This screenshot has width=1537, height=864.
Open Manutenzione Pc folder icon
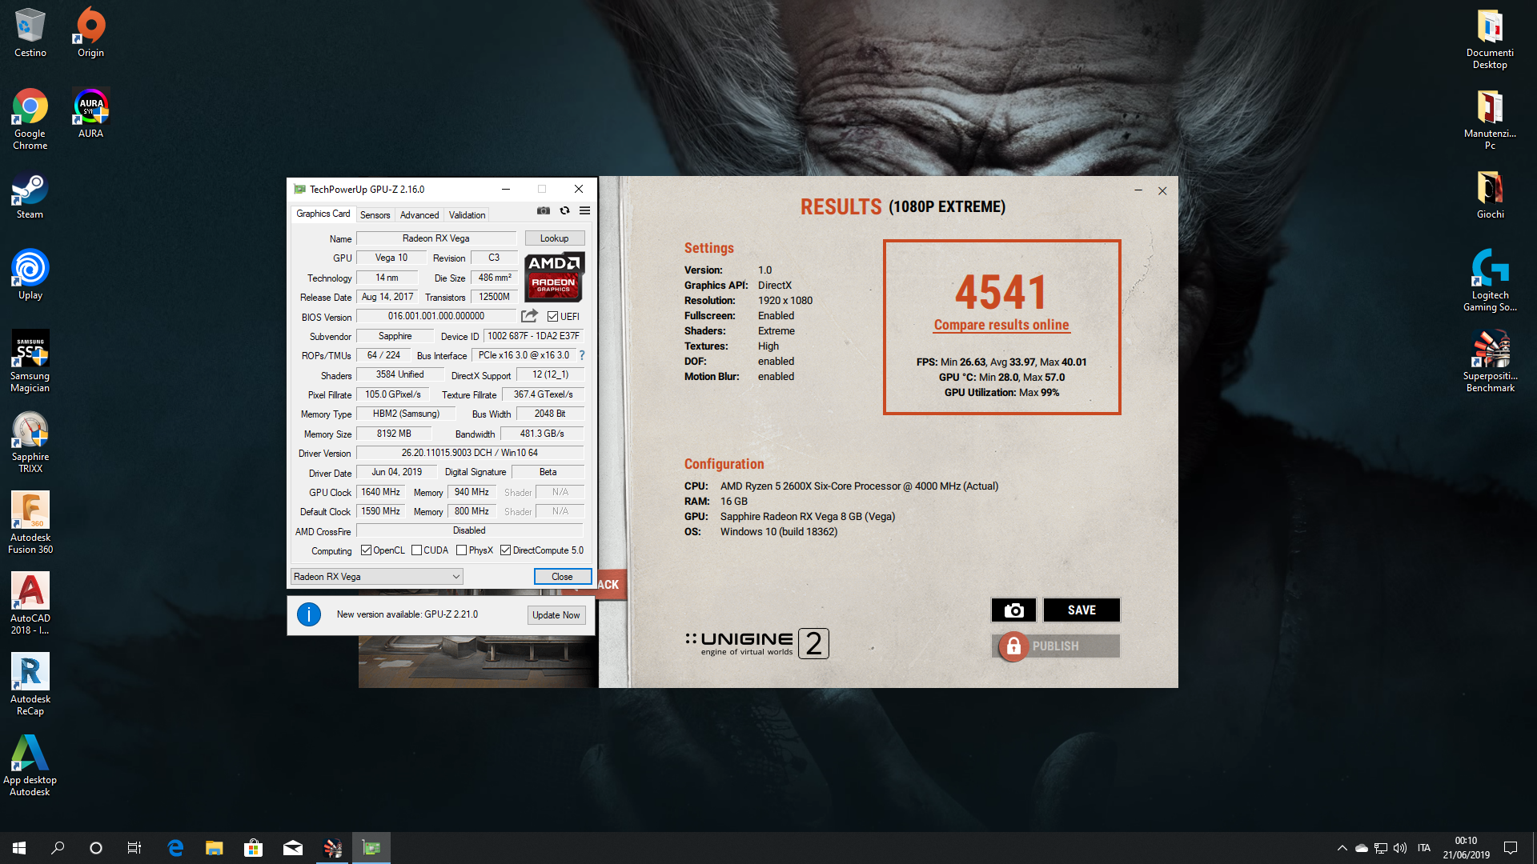click(x=1490, y=119)
